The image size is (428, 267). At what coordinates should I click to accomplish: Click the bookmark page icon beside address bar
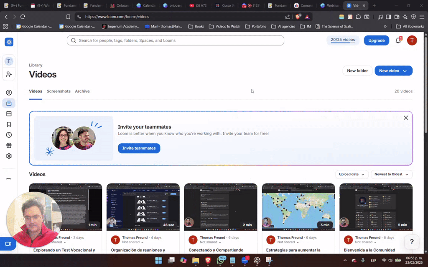(x=68, y=17)
